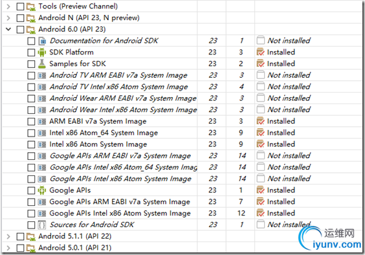Click the Google APIs add-on robot icon
This screenshot has width=365, height=255.
(42, 190)
